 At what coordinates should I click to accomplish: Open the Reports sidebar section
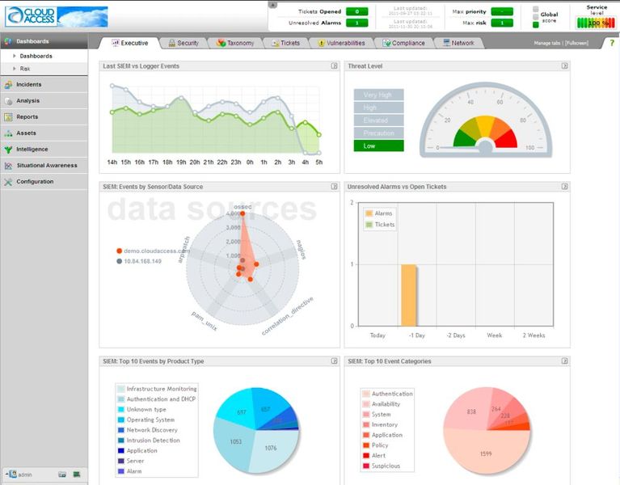[44, 117]
